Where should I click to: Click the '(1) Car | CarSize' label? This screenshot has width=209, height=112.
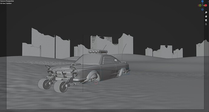[6, 3]
